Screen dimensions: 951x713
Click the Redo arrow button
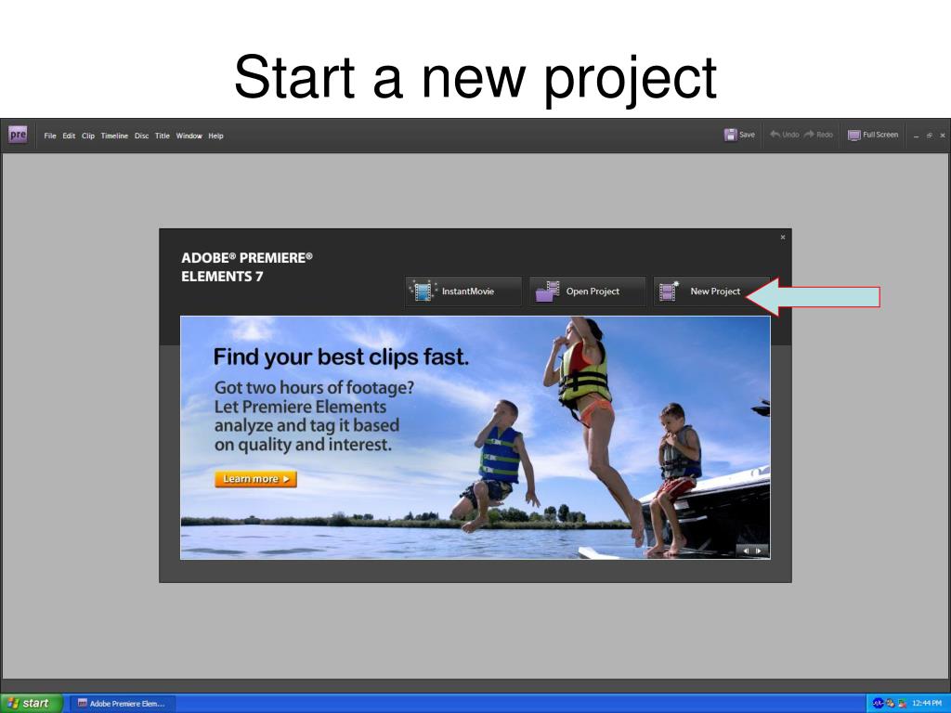click(x=818, y=135)
